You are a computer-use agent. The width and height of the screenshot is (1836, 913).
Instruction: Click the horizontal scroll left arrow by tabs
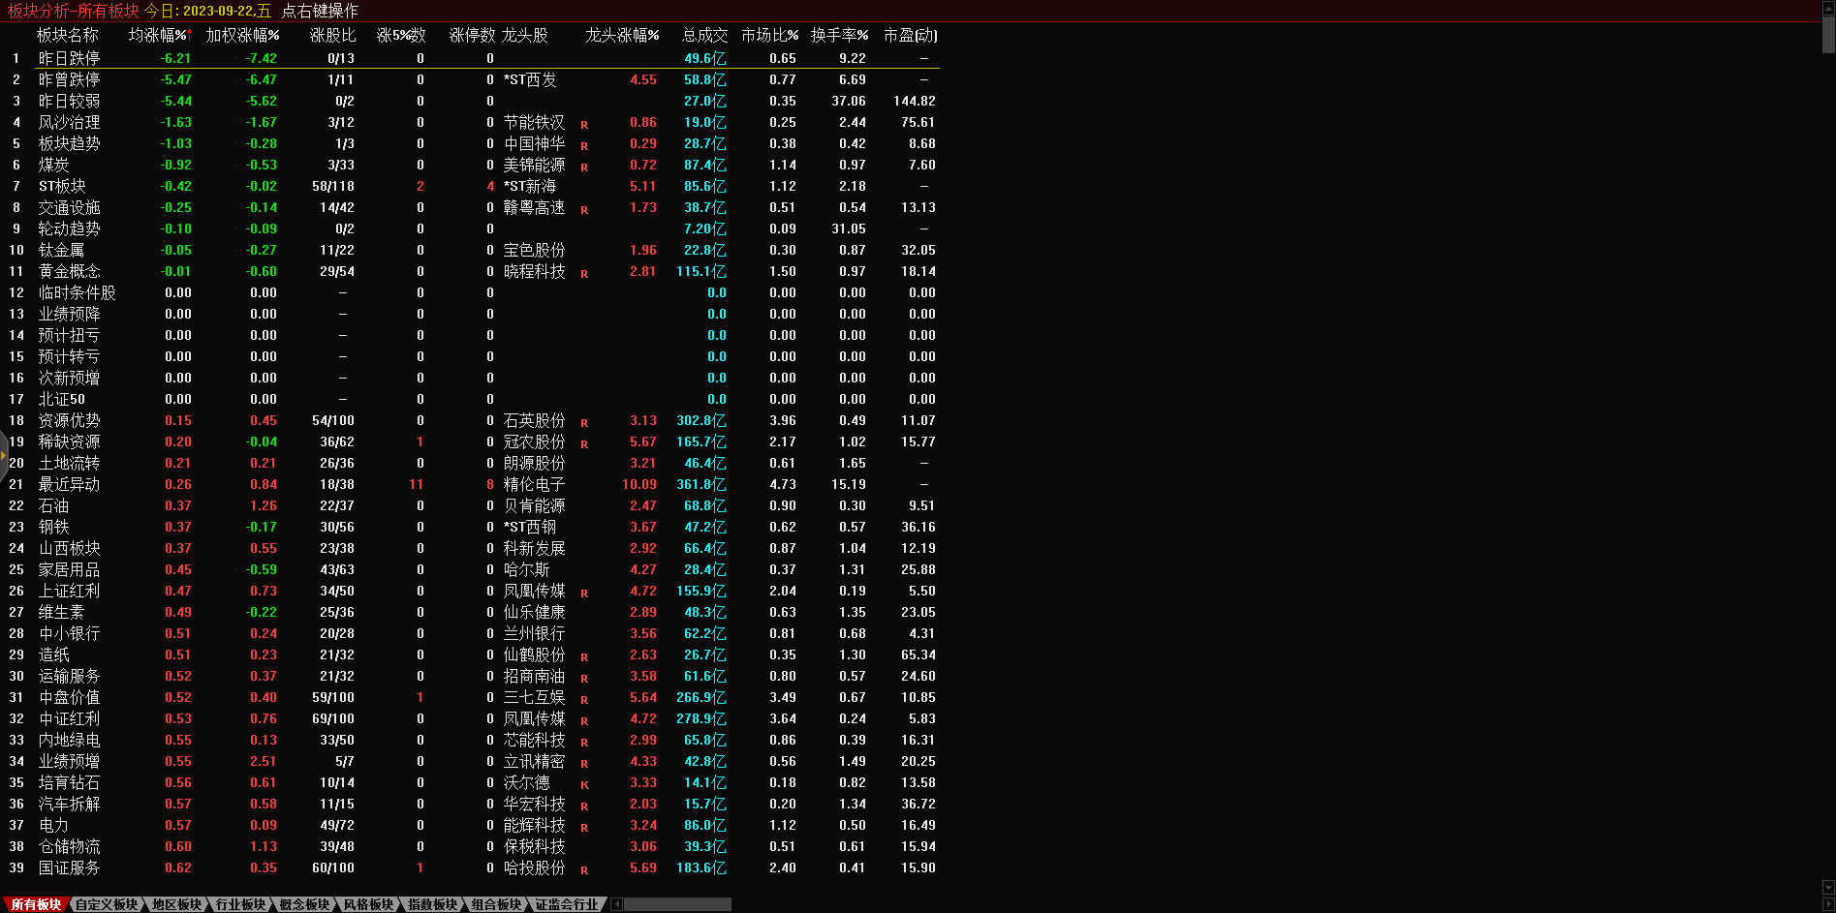coord(617,904)
